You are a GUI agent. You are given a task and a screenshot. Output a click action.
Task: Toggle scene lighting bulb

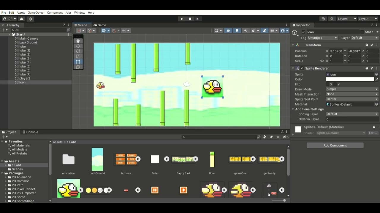[237, 30]
